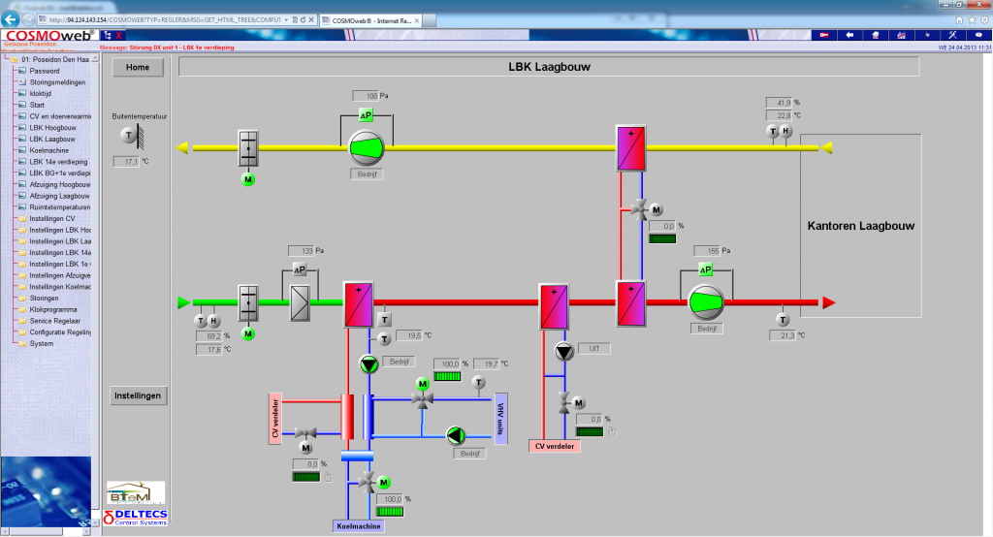Click the grey ΔP indicator above the filter
Image resolution: width=993 pixels, height=537 pixels.
300,269
